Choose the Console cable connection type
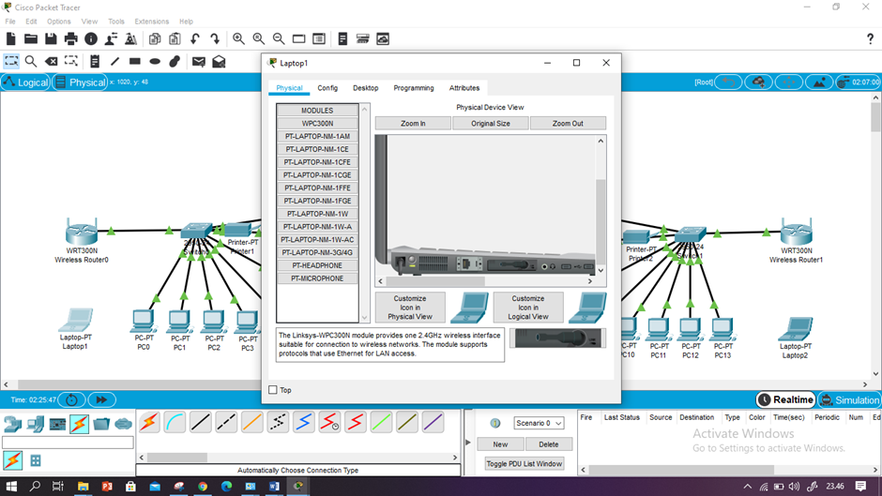 175,422
